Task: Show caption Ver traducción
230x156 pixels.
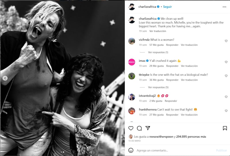Action: coord(158,31)
